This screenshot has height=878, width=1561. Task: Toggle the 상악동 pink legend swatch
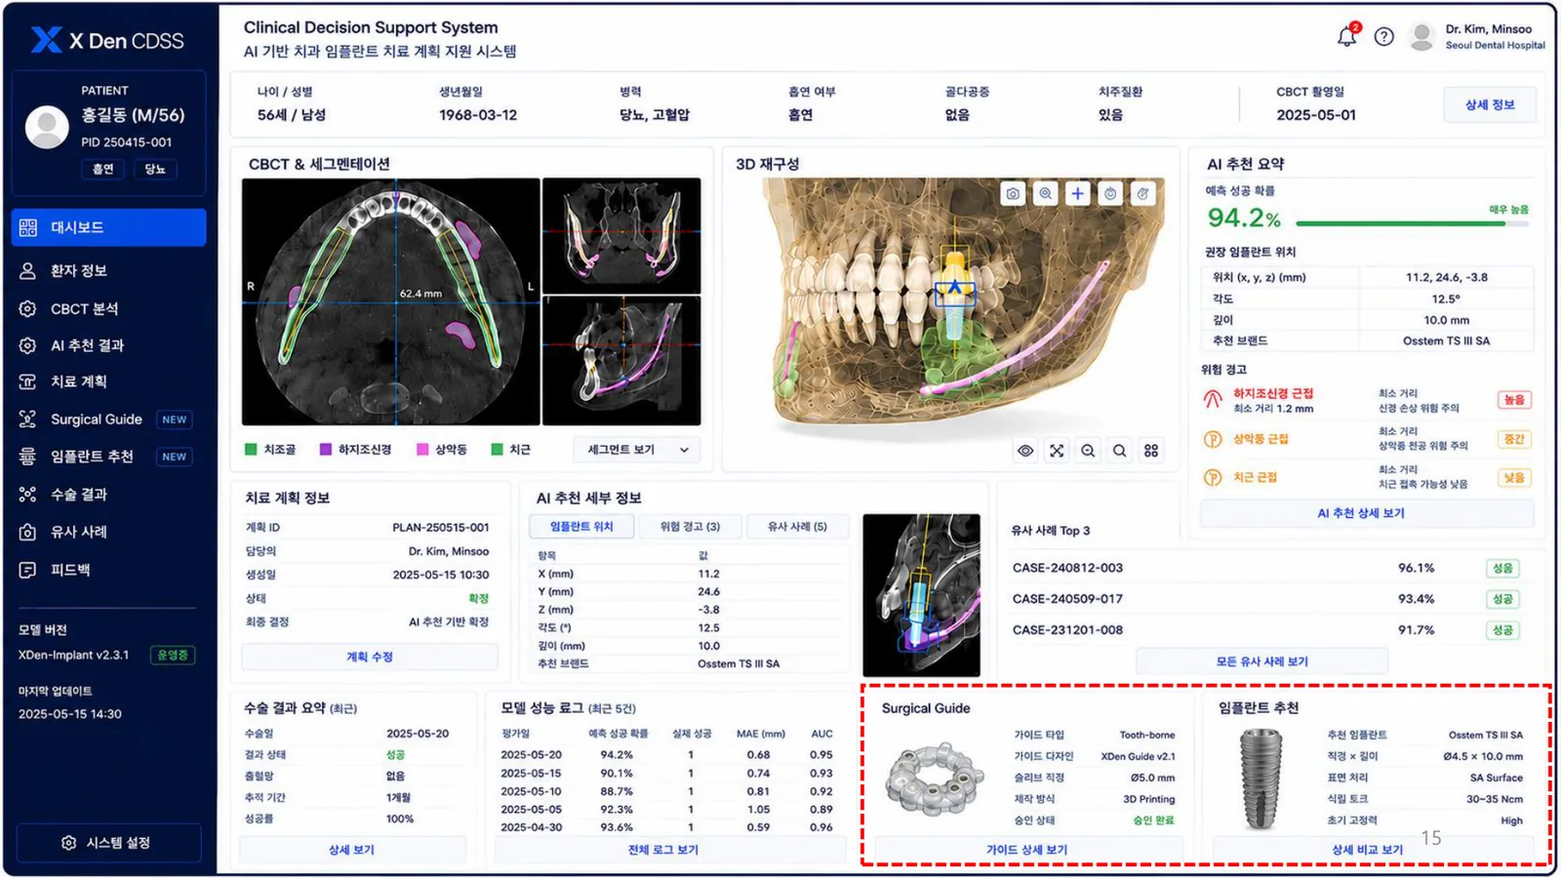[422, 450]
